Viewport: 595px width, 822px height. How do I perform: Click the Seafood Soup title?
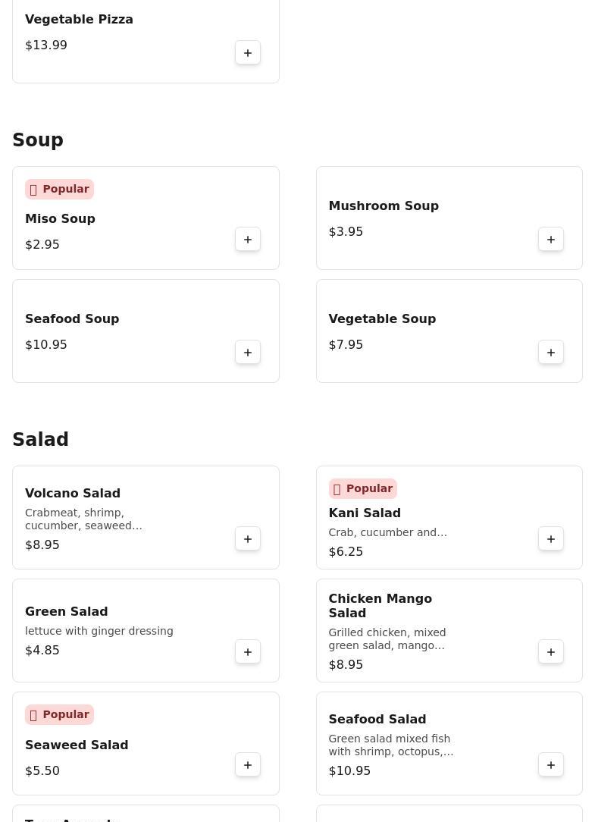tap(72, 318)
